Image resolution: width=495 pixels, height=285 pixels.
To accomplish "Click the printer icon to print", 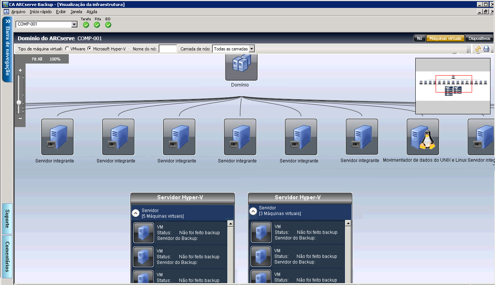I will (486, 49).
